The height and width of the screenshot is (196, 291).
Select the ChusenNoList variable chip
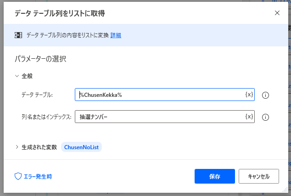pos(82,147)
